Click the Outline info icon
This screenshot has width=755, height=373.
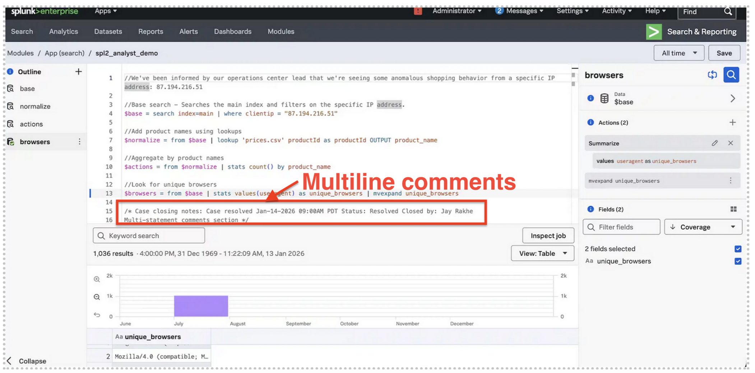click(x=10, y=71)
